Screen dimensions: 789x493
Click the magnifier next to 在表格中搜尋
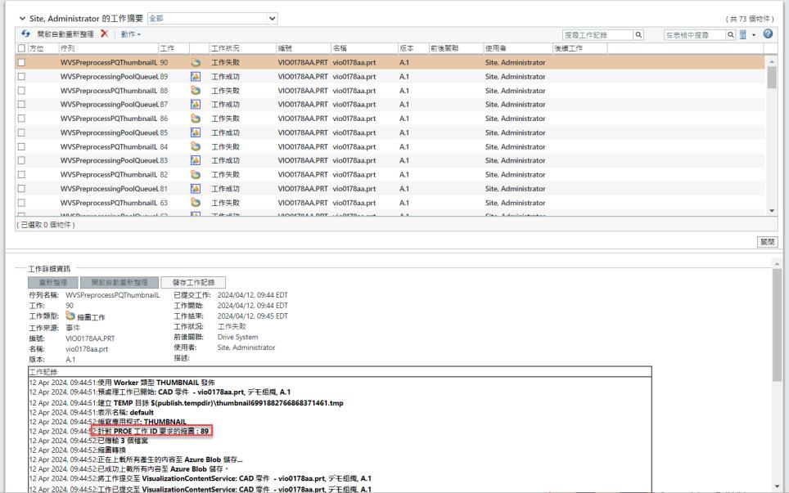tap(731, 34)
